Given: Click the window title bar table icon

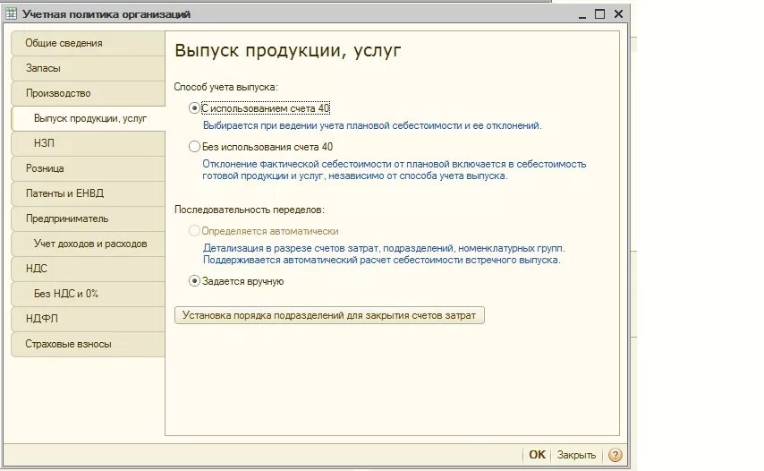Looking at the screenshot, I should [x=11, y=13].
